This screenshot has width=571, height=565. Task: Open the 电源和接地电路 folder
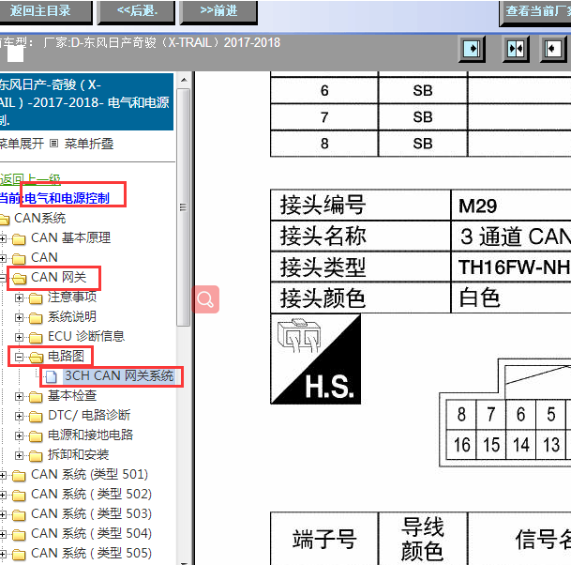91,435
